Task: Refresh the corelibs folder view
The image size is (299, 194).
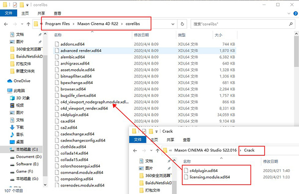Action: [x=182, y=24]
